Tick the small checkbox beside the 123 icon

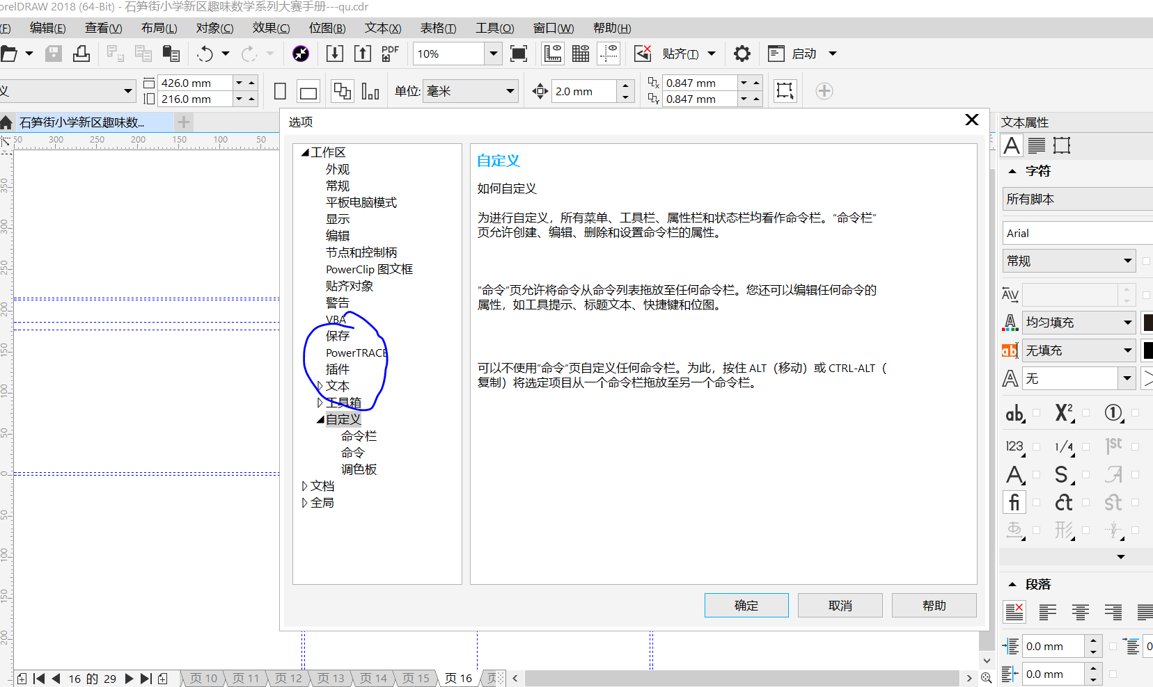(1036, 446)
